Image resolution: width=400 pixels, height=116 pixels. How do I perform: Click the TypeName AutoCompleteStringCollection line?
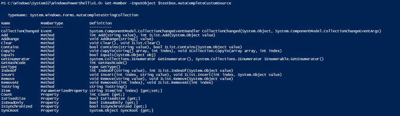(x=73, y=15)
